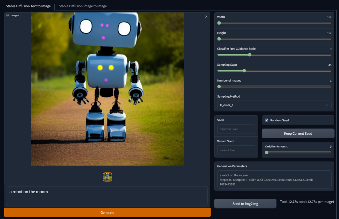
Task: Dismiss the image preview with the X icon
Action: (206, 16)
